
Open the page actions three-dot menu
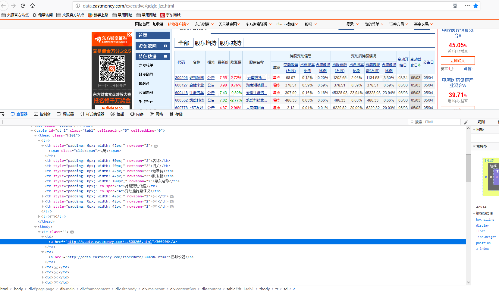pyautogui.click(x=467, y=6)
